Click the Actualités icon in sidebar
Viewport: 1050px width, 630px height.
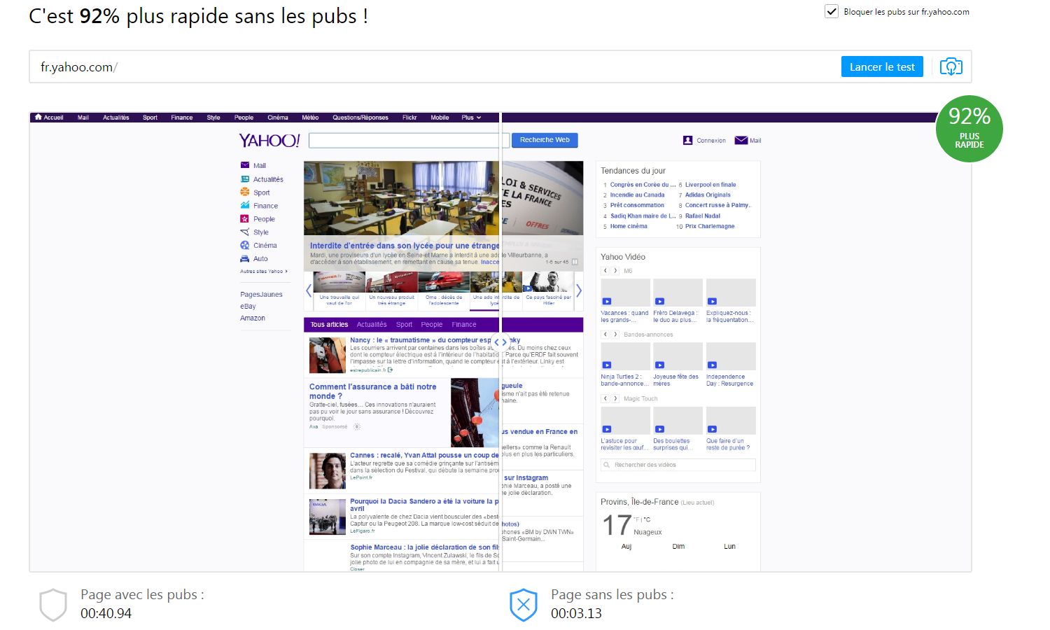[245, 179]
